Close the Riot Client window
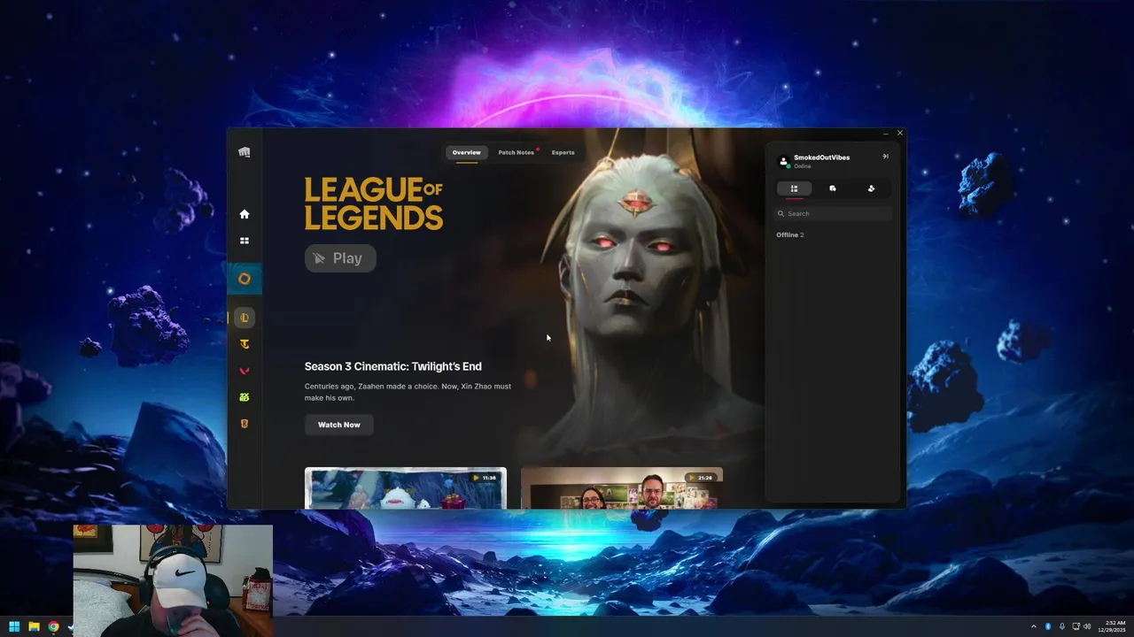This screenshot has height=637, width=1134. click(x=900, y=134)
